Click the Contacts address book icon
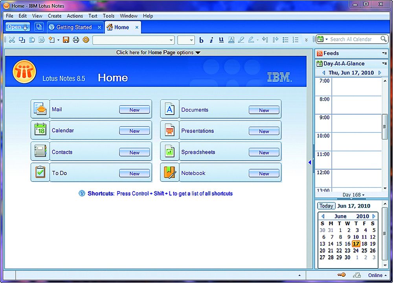The width and height of the screenshot is (393, 283). coord(40,151)
